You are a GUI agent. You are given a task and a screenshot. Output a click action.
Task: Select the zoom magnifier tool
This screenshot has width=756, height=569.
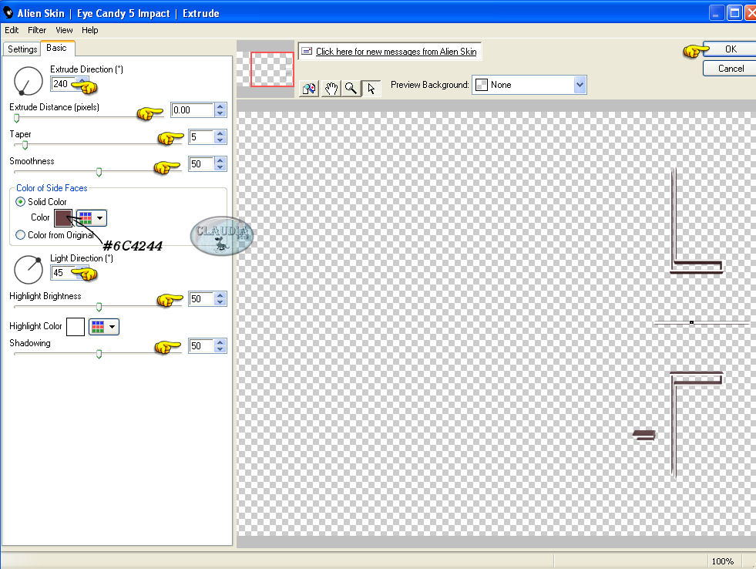pos(351,89)
